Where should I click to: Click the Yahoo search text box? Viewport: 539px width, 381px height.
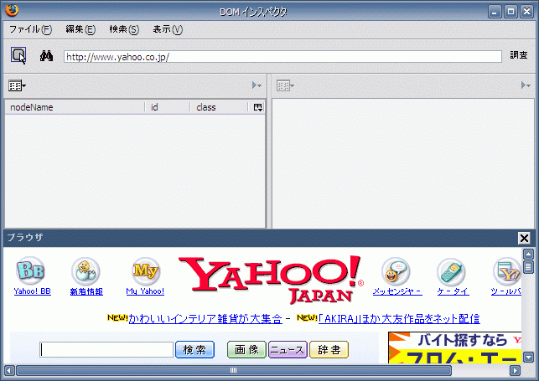[x=106, y=349]
